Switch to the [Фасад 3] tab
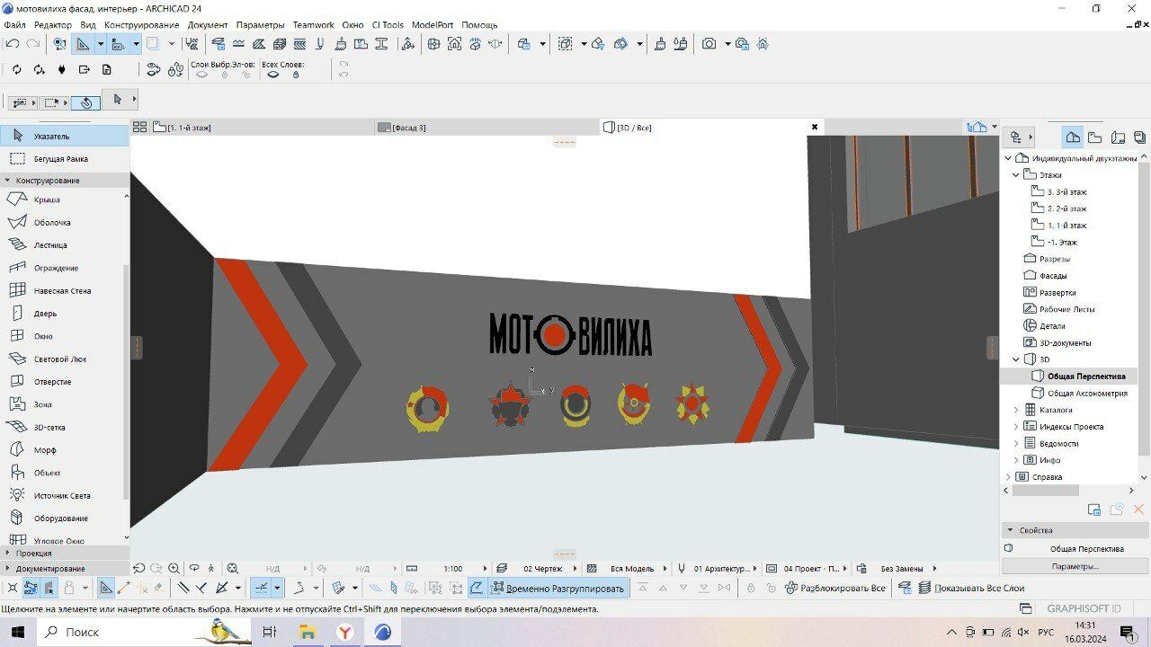 [488, 128]
